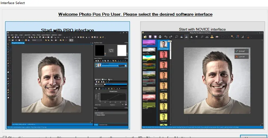
Task: Select the Red-eye icon in Novice preview toolbar
Action: coord(217,37)
